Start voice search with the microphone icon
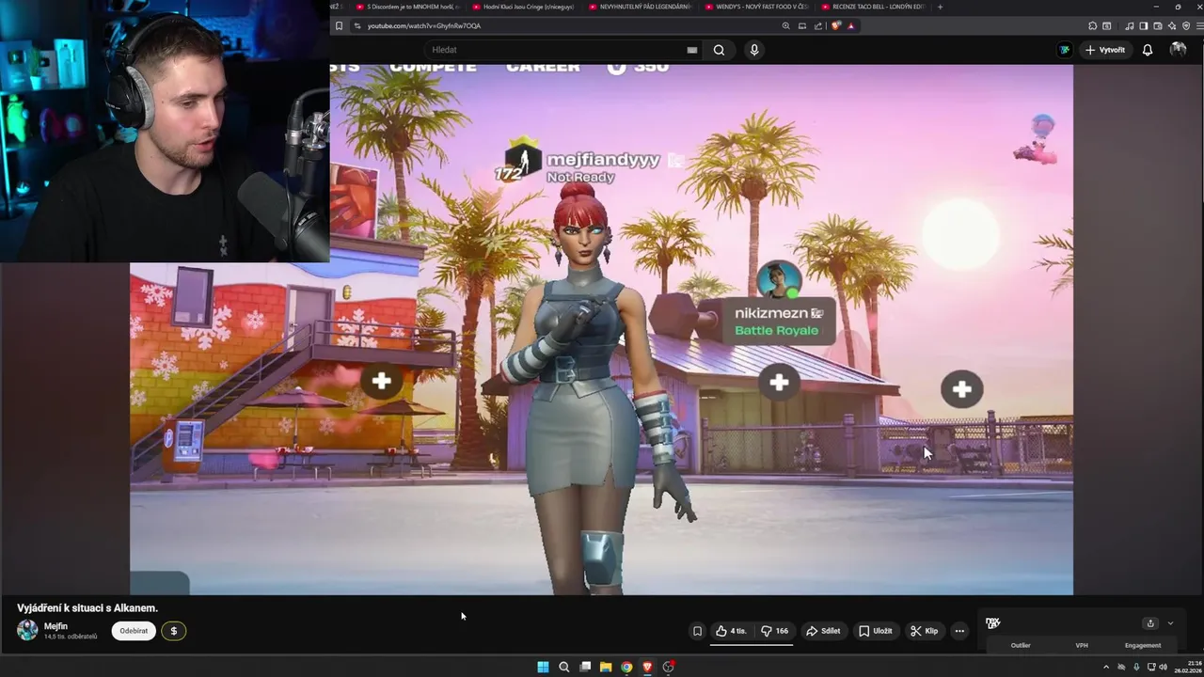This screenshot has width=1204, height=677. coord(753,50)
